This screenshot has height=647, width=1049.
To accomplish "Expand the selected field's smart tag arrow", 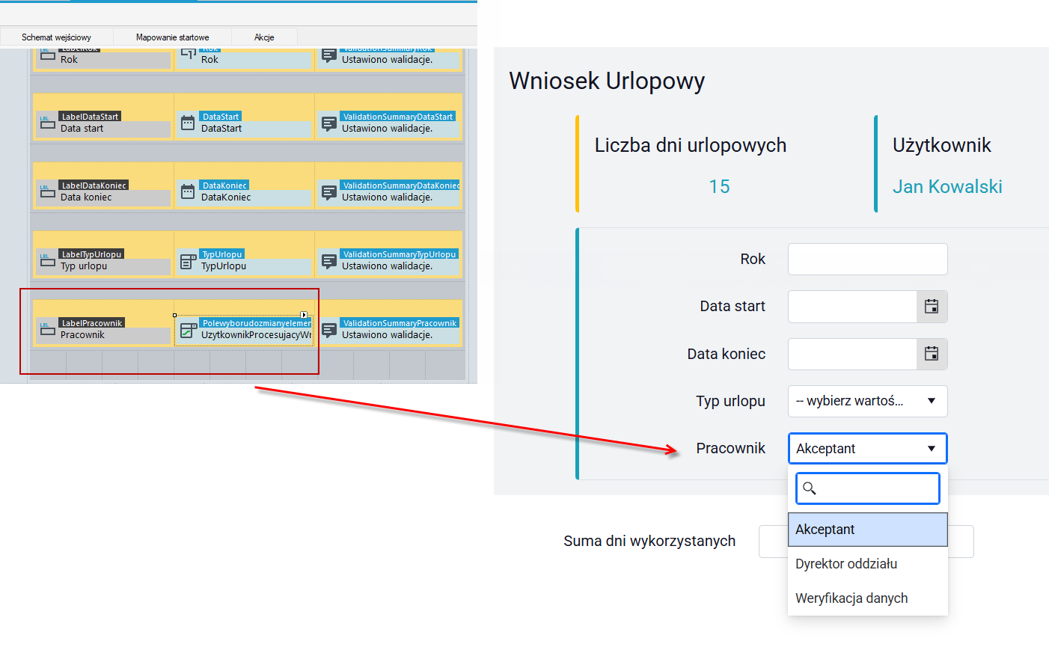I will pos(304,315).
